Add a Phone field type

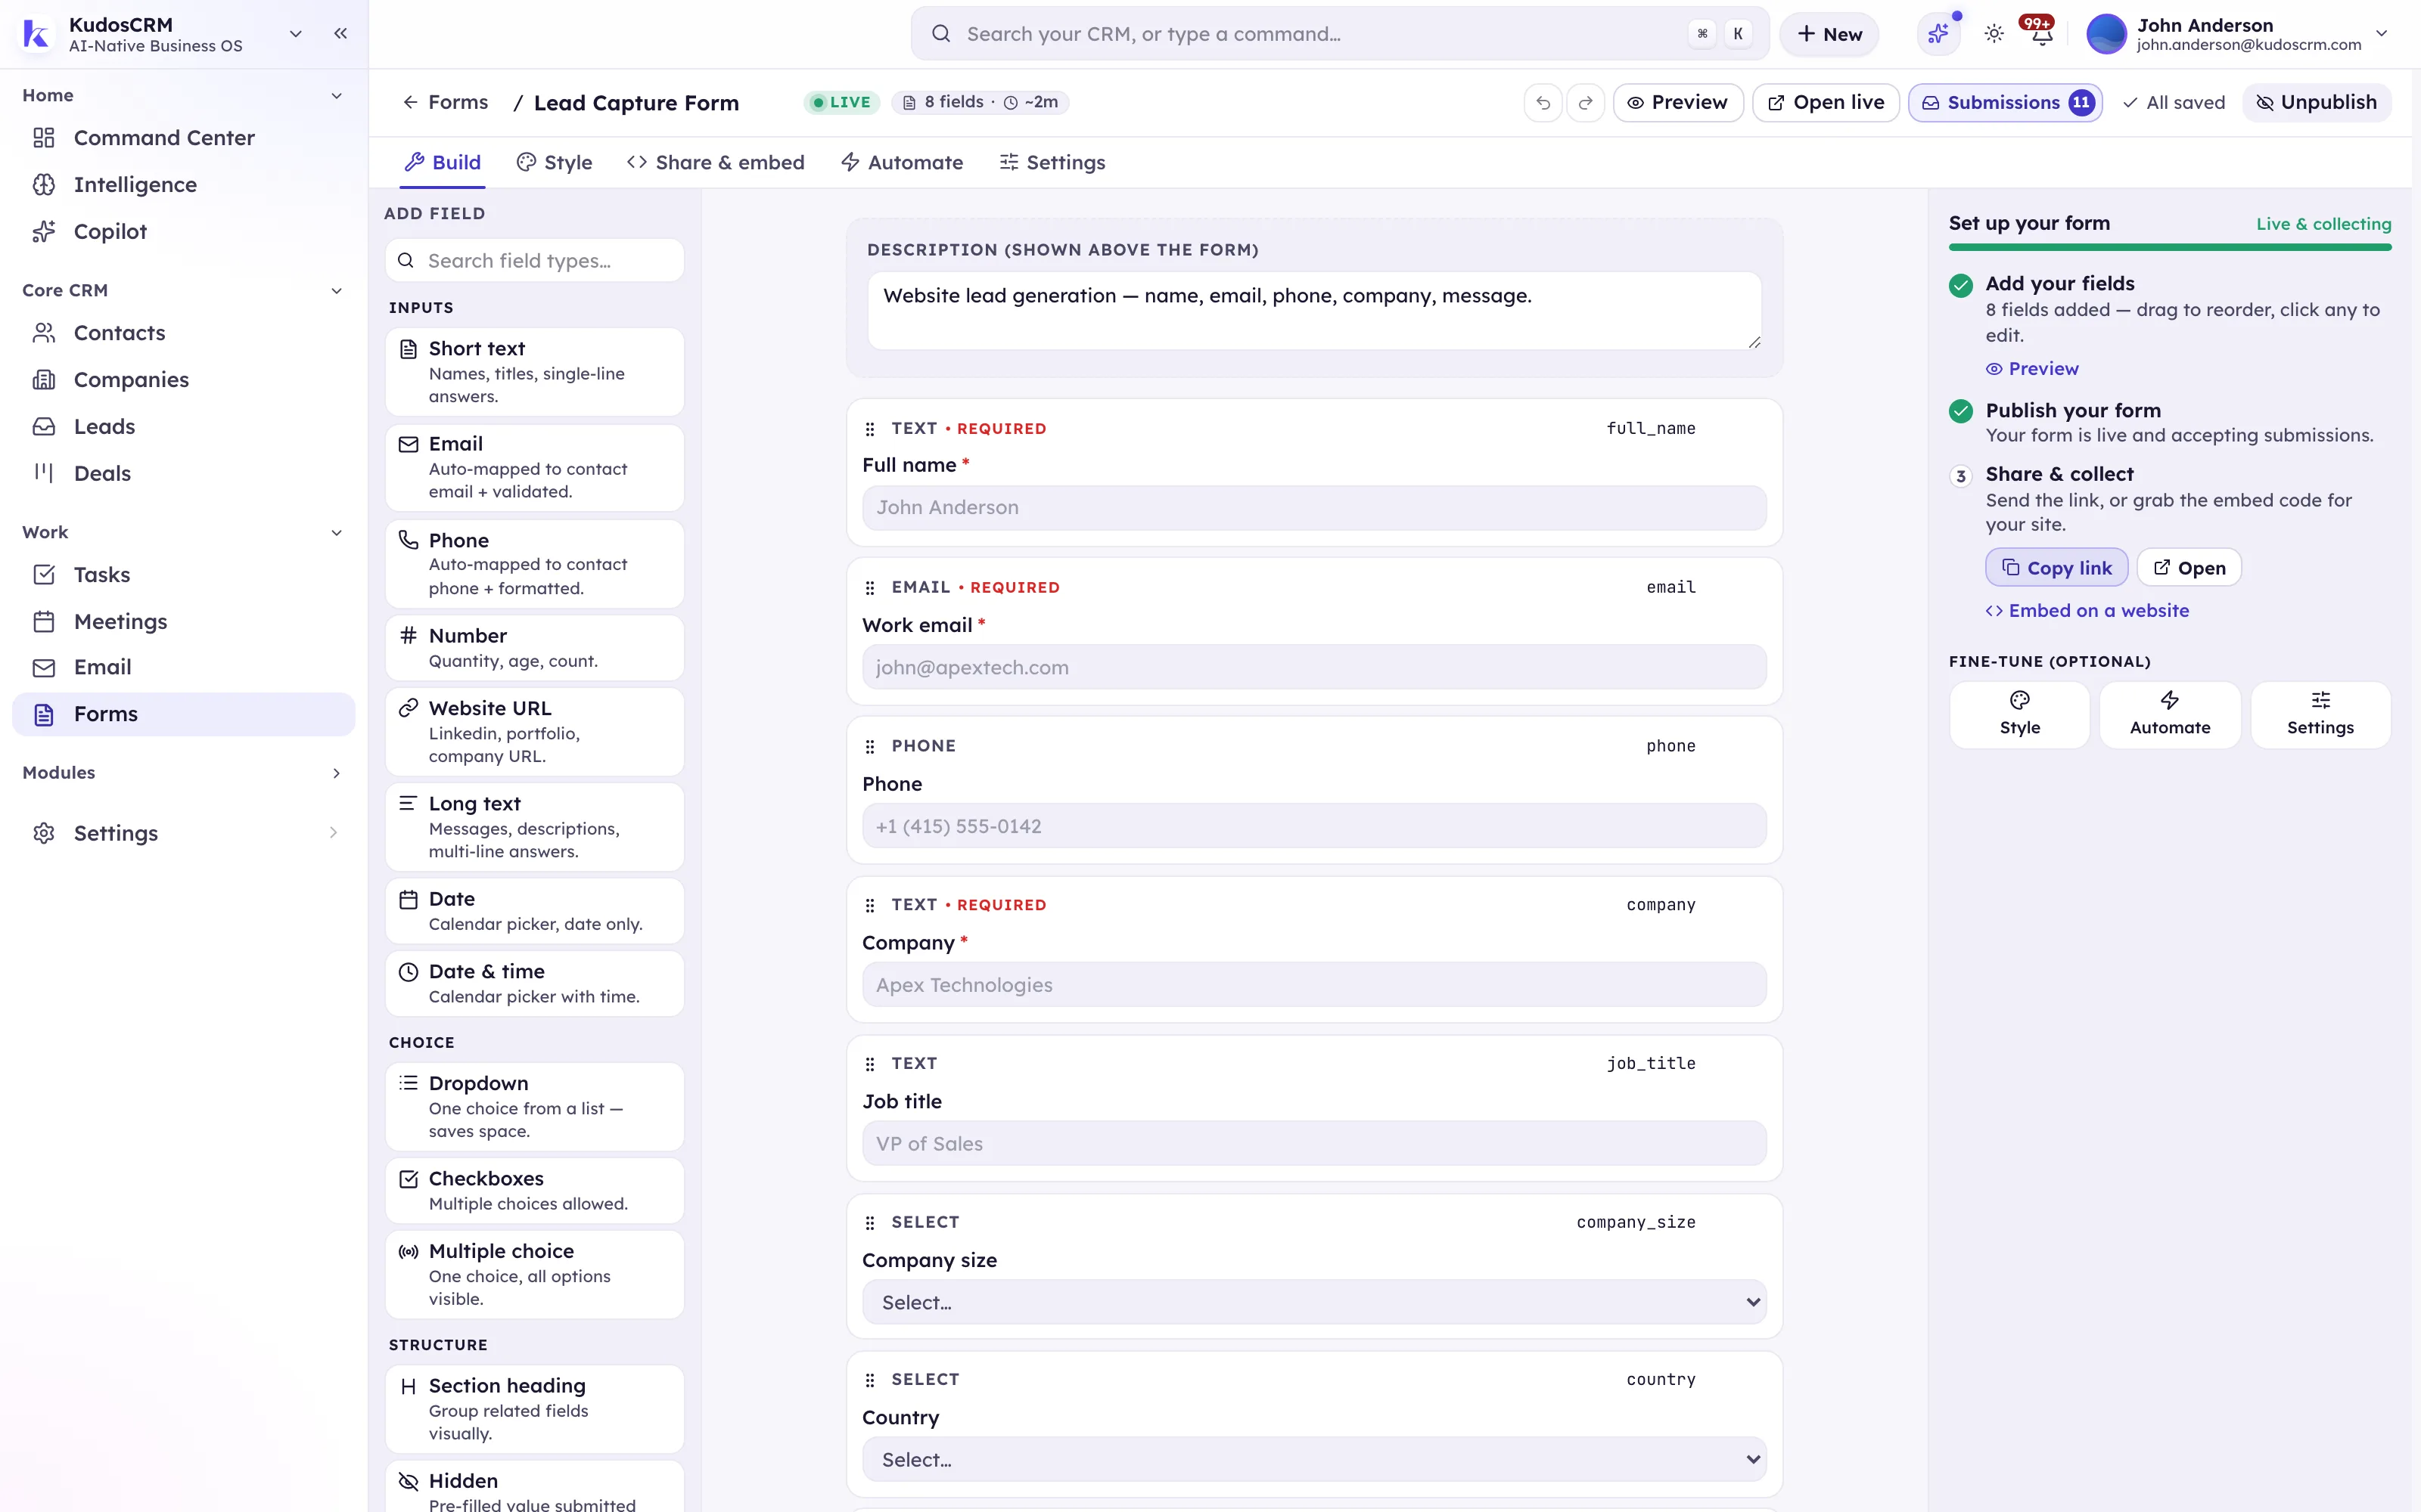534,564
